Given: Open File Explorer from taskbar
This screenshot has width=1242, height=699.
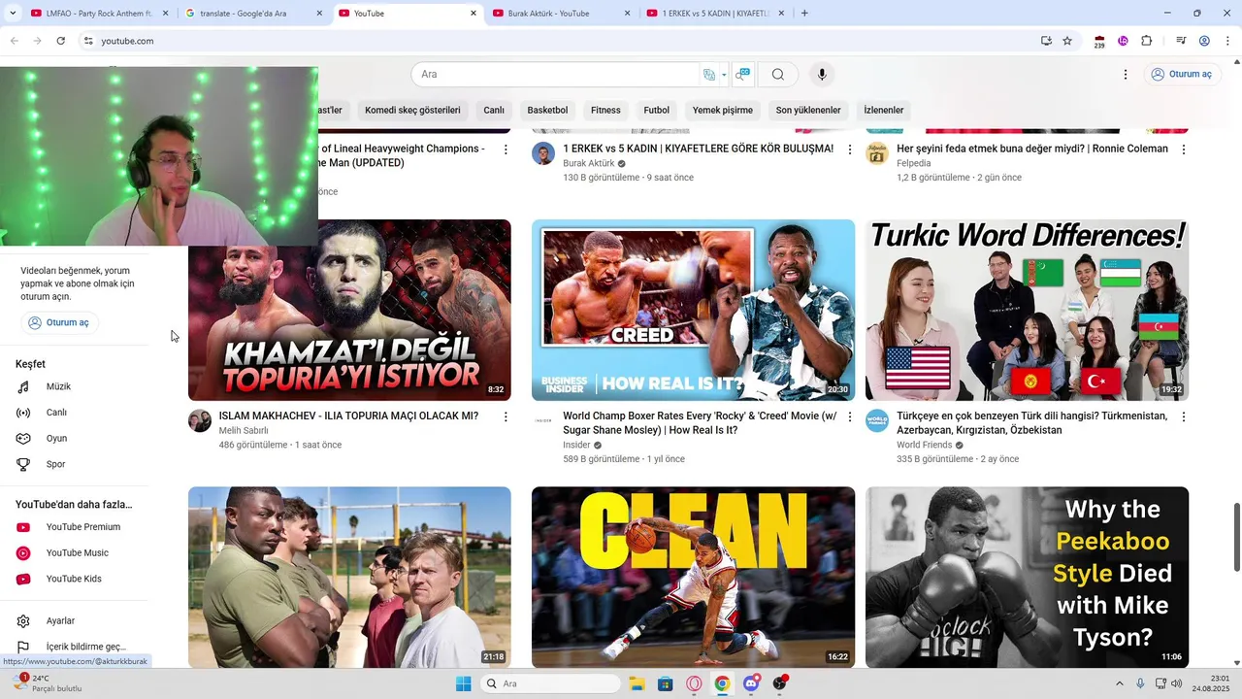Looking at the screenshot, I should 637,683.
